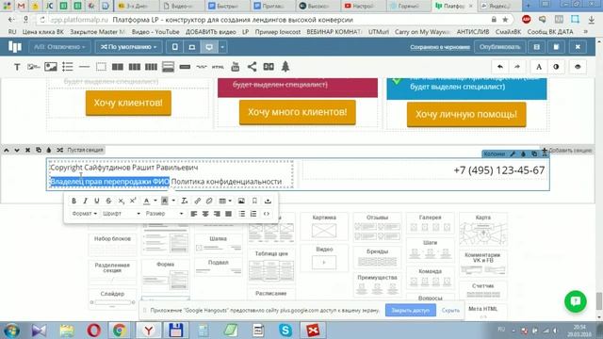Close the editor with the X button

tap(578, 47)
